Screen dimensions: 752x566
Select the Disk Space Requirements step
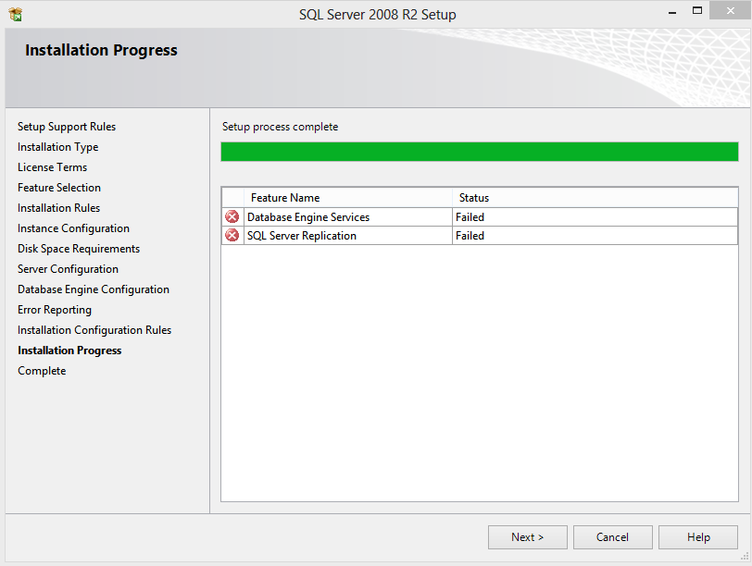[x=79, y=249]
